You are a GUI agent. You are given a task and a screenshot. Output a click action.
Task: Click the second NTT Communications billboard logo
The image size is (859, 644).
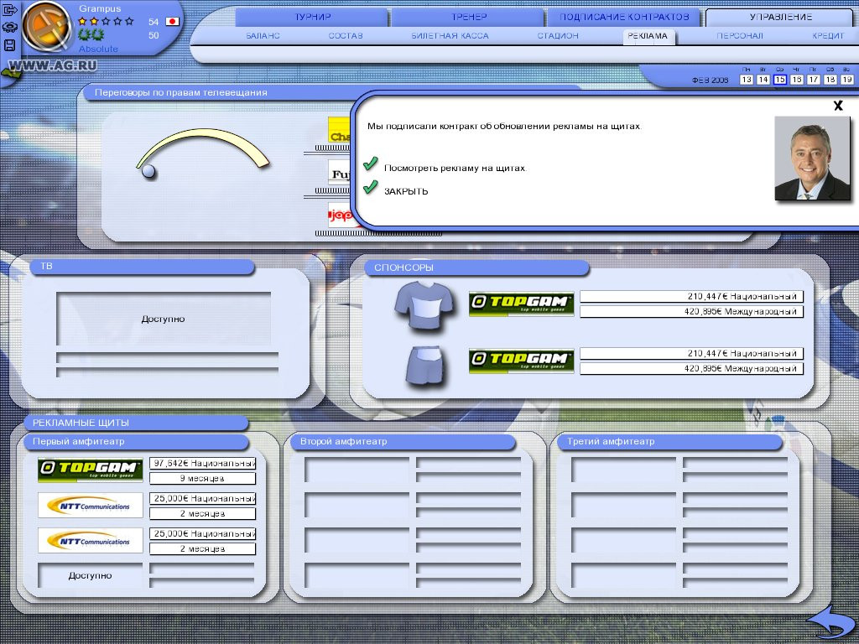(x=91, y=541)
